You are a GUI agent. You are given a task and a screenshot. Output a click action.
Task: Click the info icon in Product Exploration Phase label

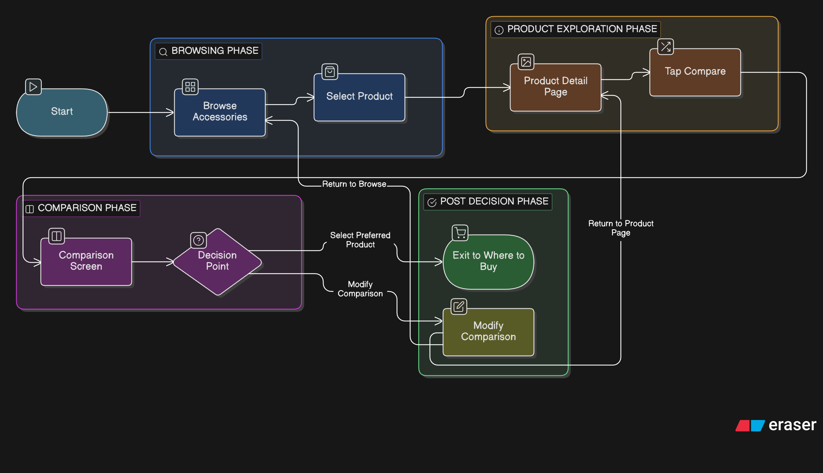point(499,30)
